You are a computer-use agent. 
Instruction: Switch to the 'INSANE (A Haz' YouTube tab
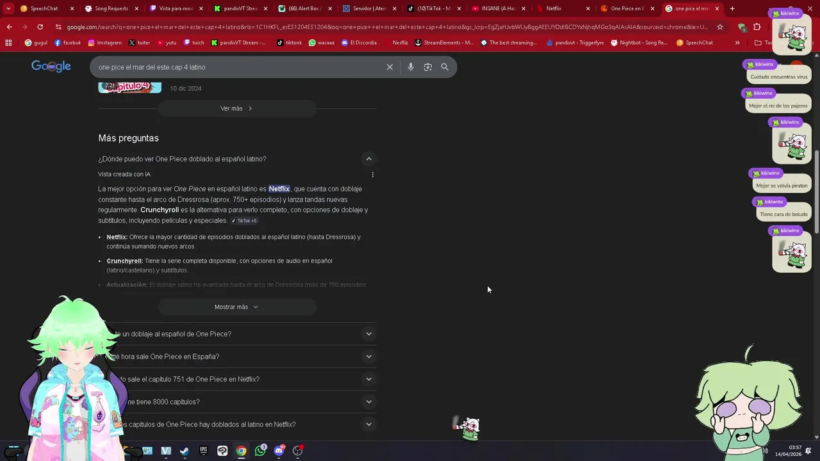click(498, 8)
